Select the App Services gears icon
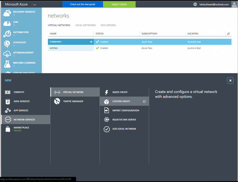Image resolution: width=238 pixels, height=182 pixels. click(8, 110)
